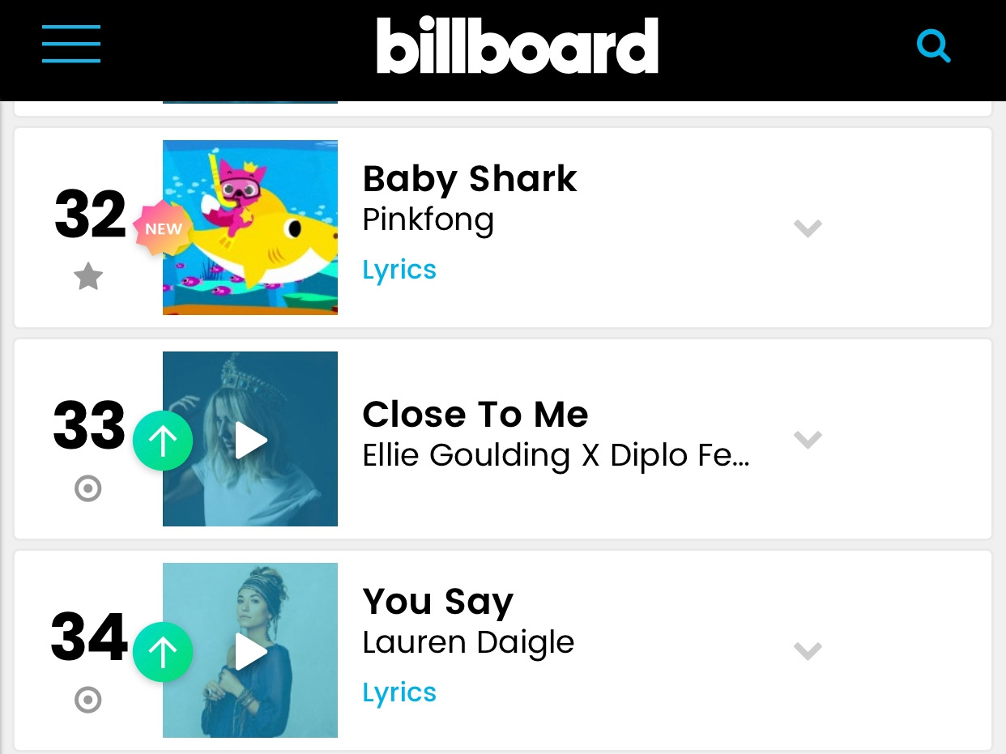Click the Ellie Goulding X Diplo artist text

556,456
